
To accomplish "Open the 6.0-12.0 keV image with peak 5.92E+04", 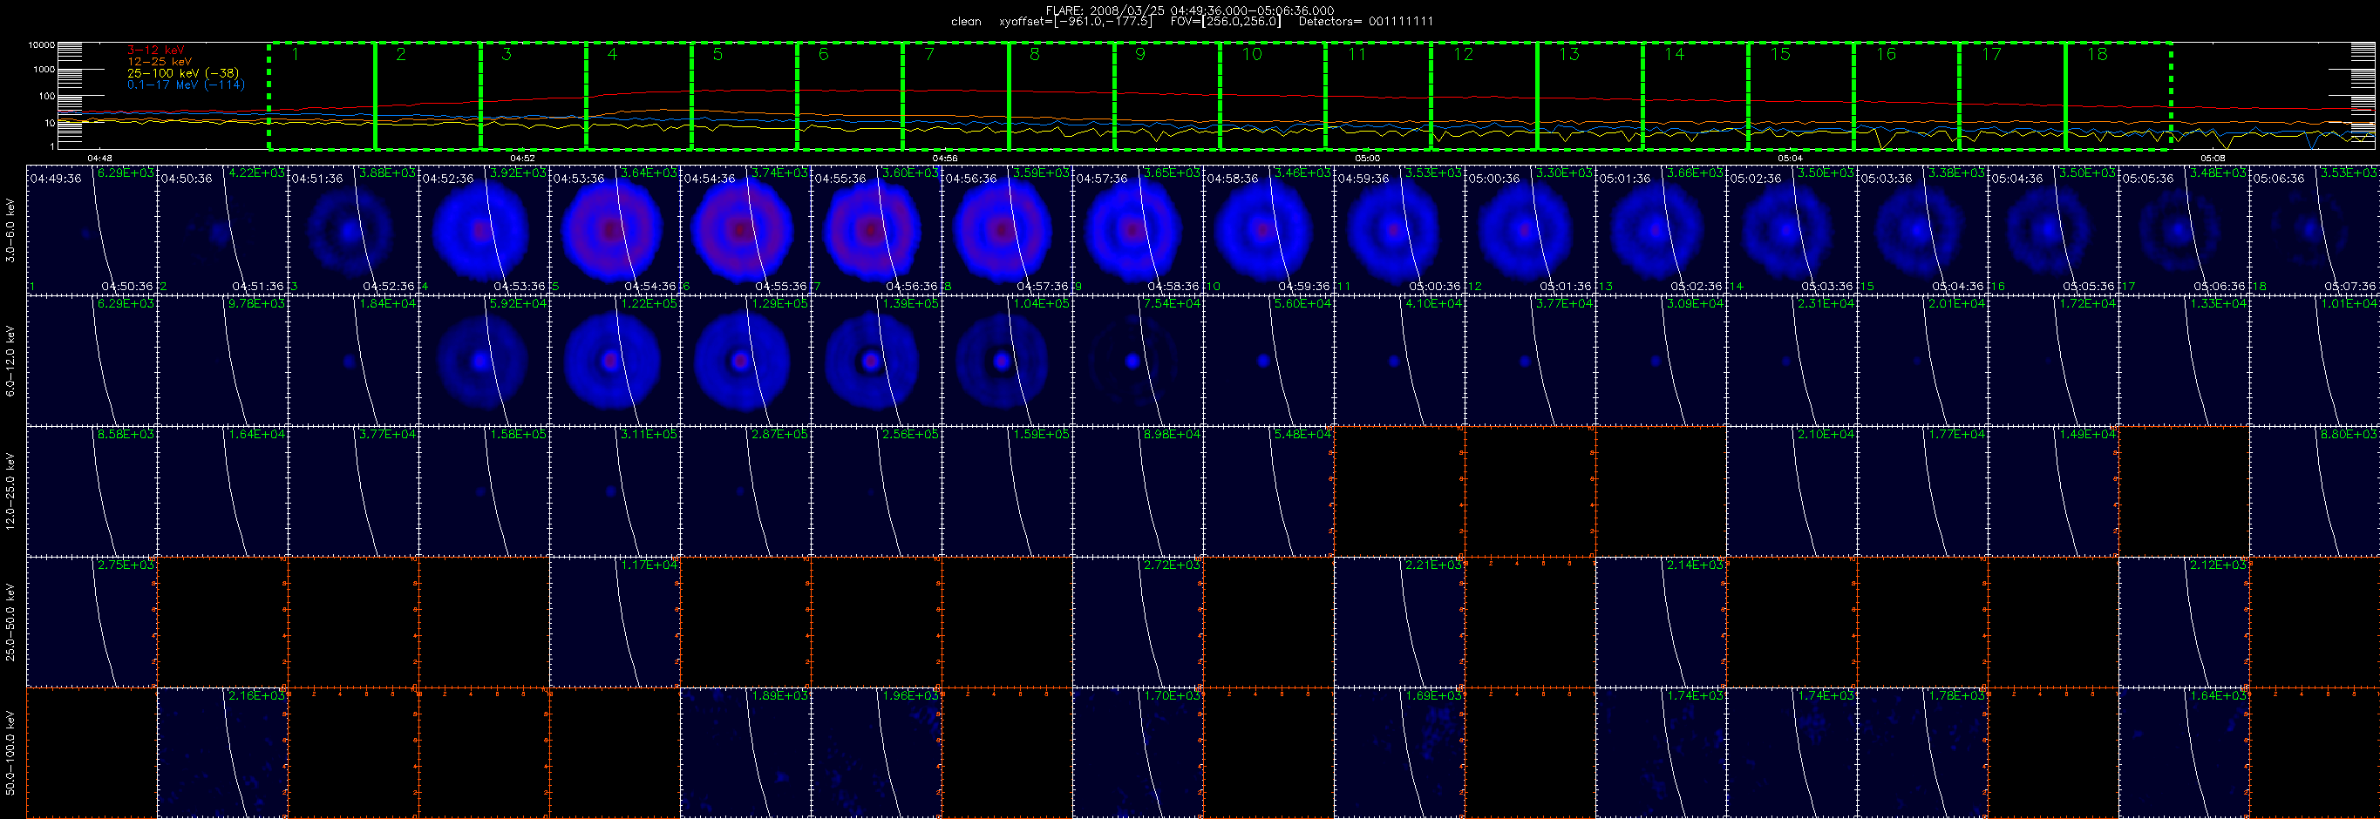I will click(484, 361).
